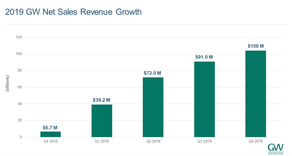This screenshot has height=156, width=292.
Task: Click the Q4 2018 green bar
Action: [50, 134]
